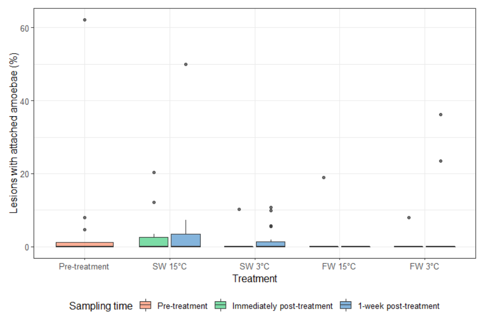Select the FW 15°C outlier point near 19
Image resolution: width=481 pixels, height=319 pixels.
click(324, 178)
